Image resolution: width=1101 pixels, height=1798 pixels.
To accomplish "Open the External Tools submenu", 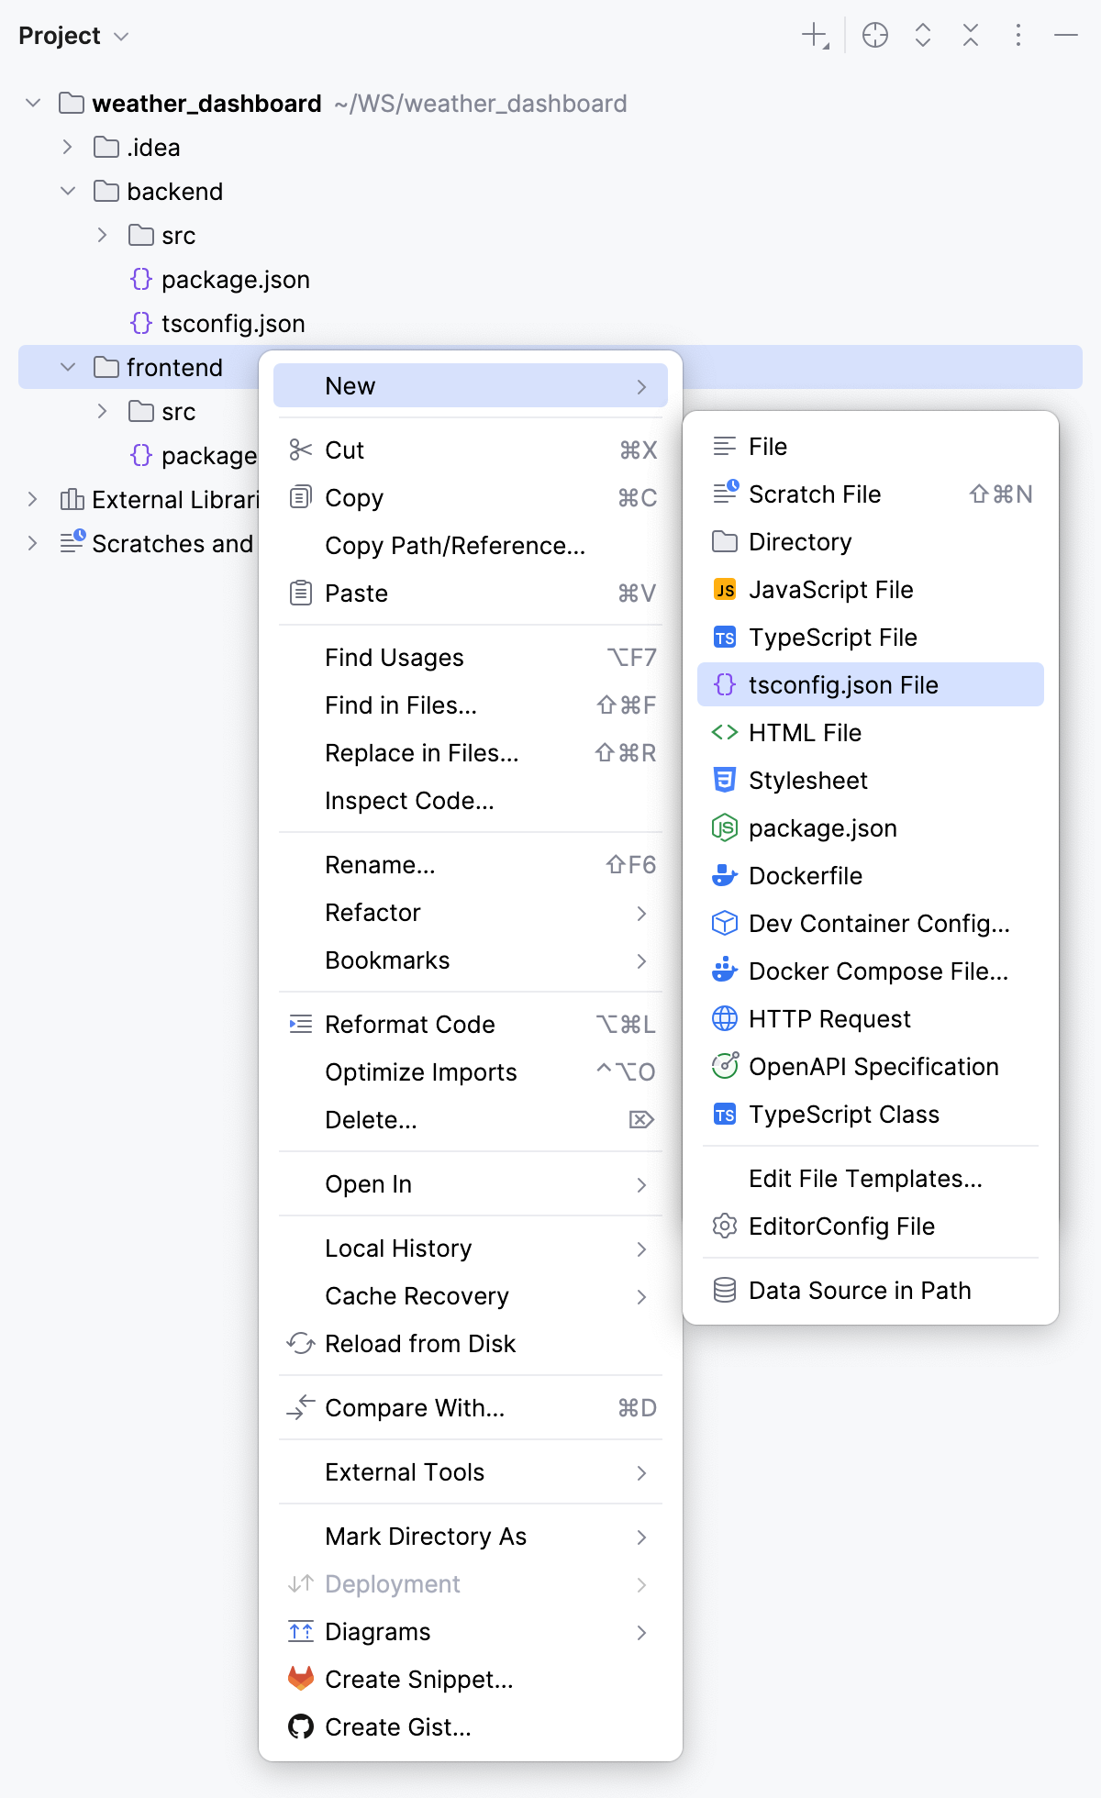I will (x=471, y=1471).
